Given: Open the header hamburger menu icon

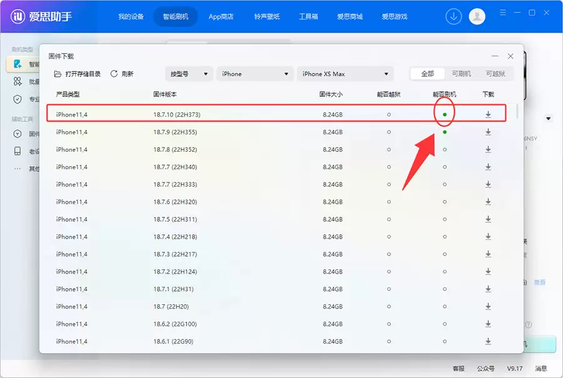Looking at the screenshot, I should (x=503, y=12).
